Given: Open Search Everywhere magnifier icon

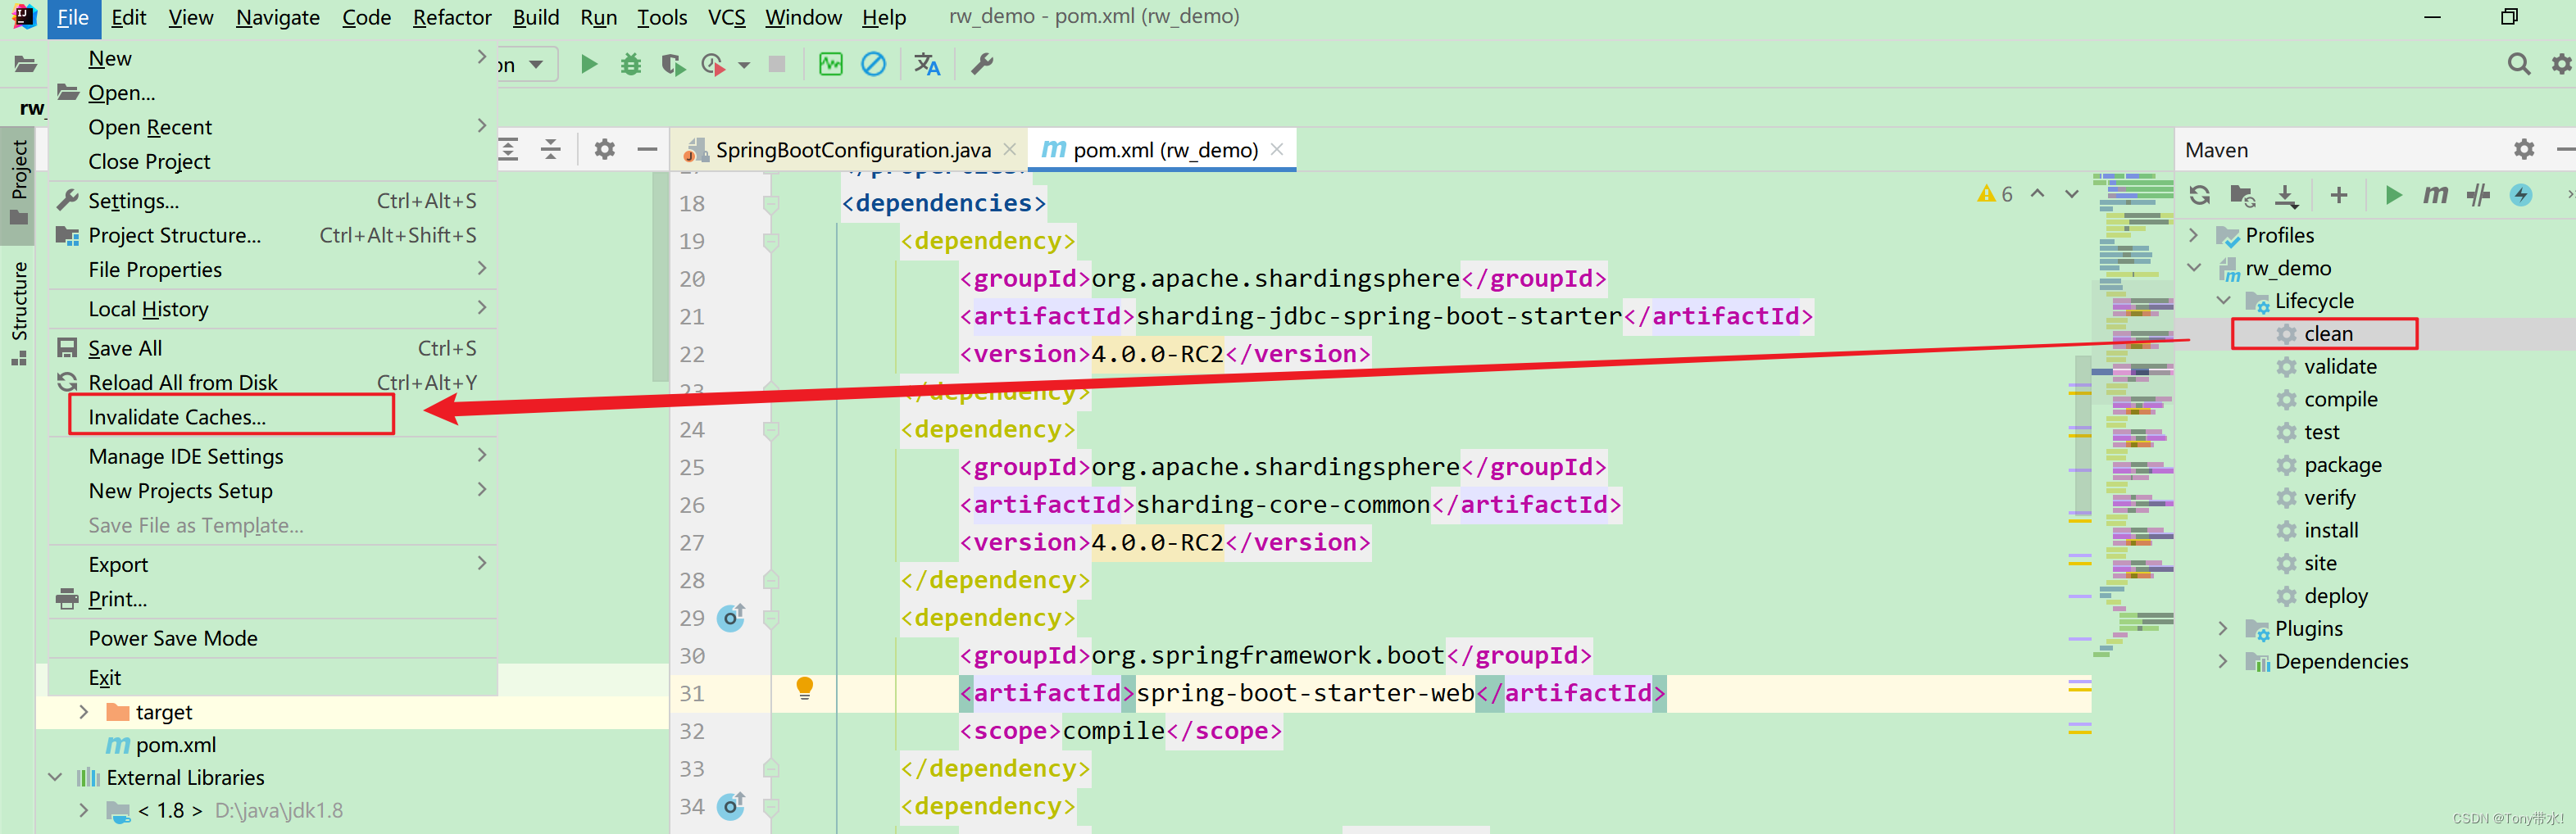Looking at the screenshot, I should pyautogui.click(x=2518, y=65).
